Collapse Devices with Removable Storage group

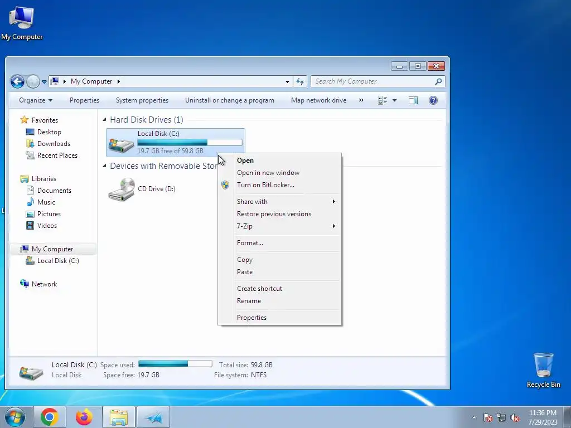click(x=104, y=166)
